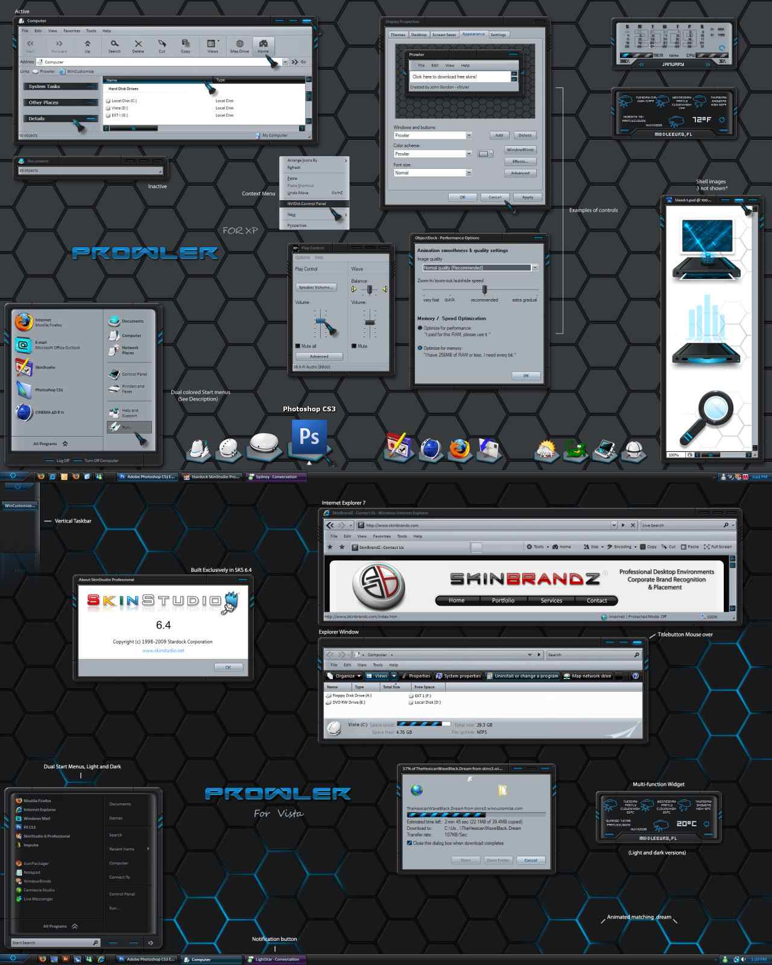Click the zoom speed slider in ObjectDock options
Screen dimensions: 772x965
coord(484,289)
